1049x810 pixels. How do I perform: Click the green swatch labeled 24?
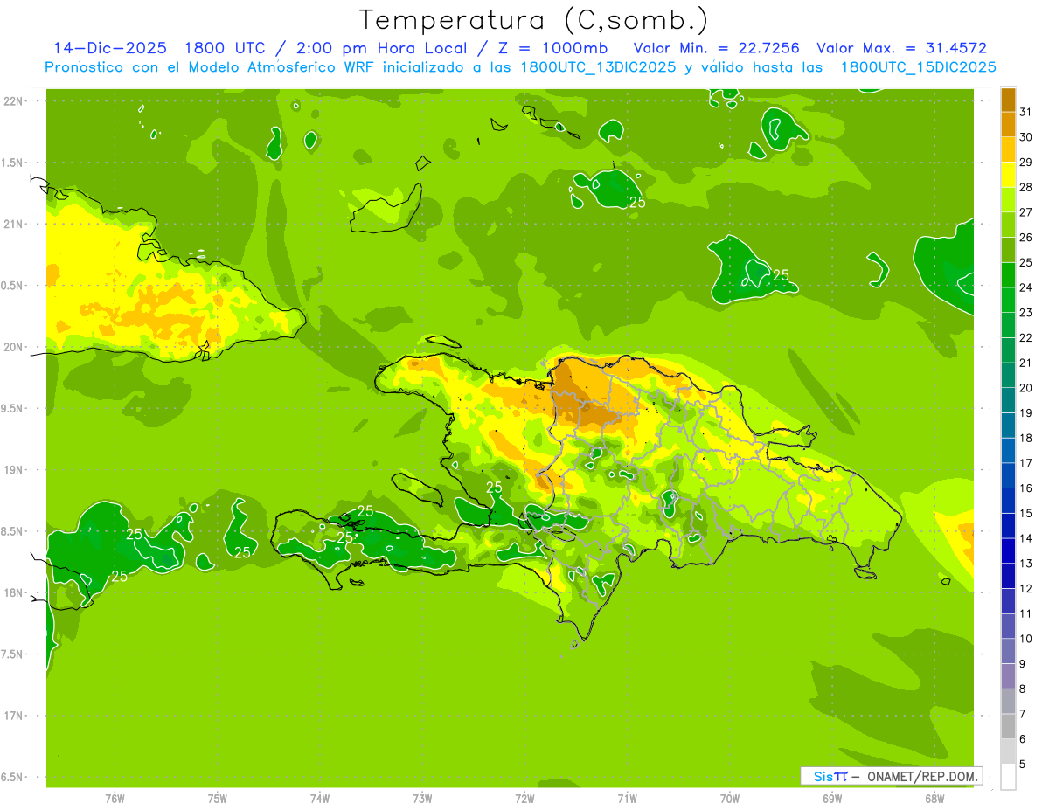tap(1008, 275)
